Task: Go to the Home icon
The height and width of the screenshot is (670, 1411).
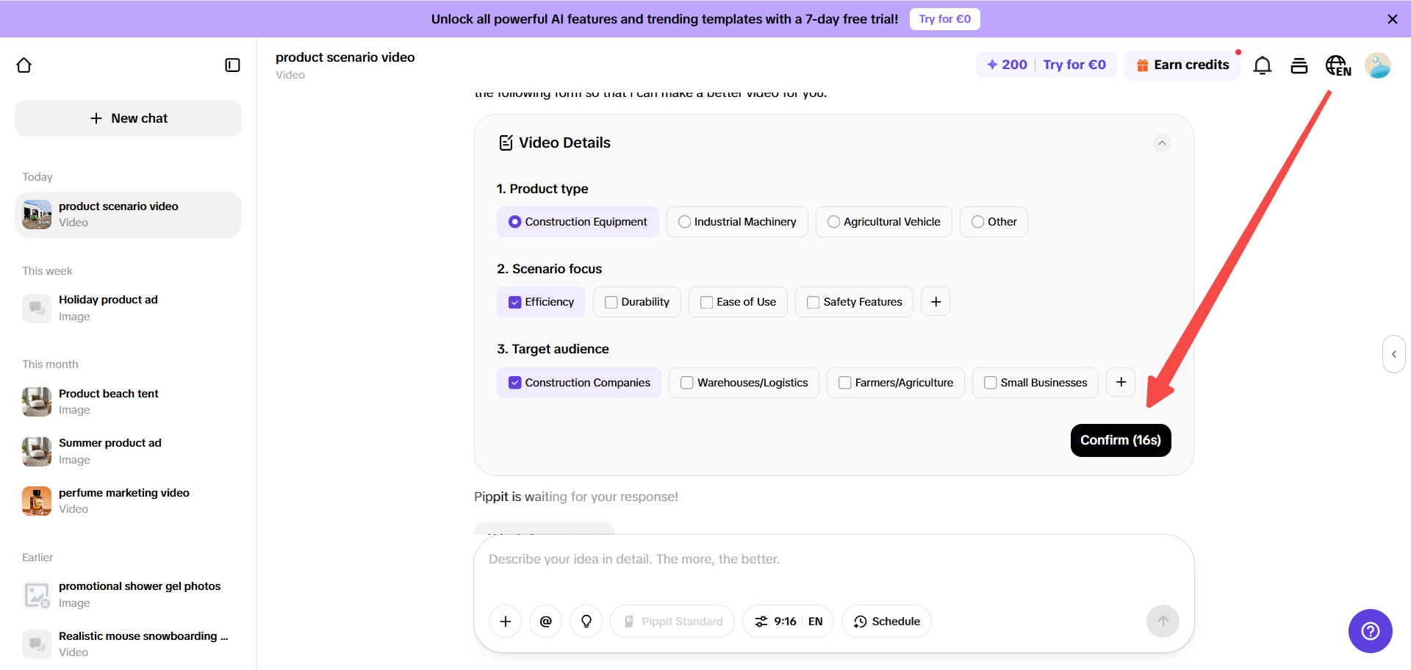Action: [24, 65]
